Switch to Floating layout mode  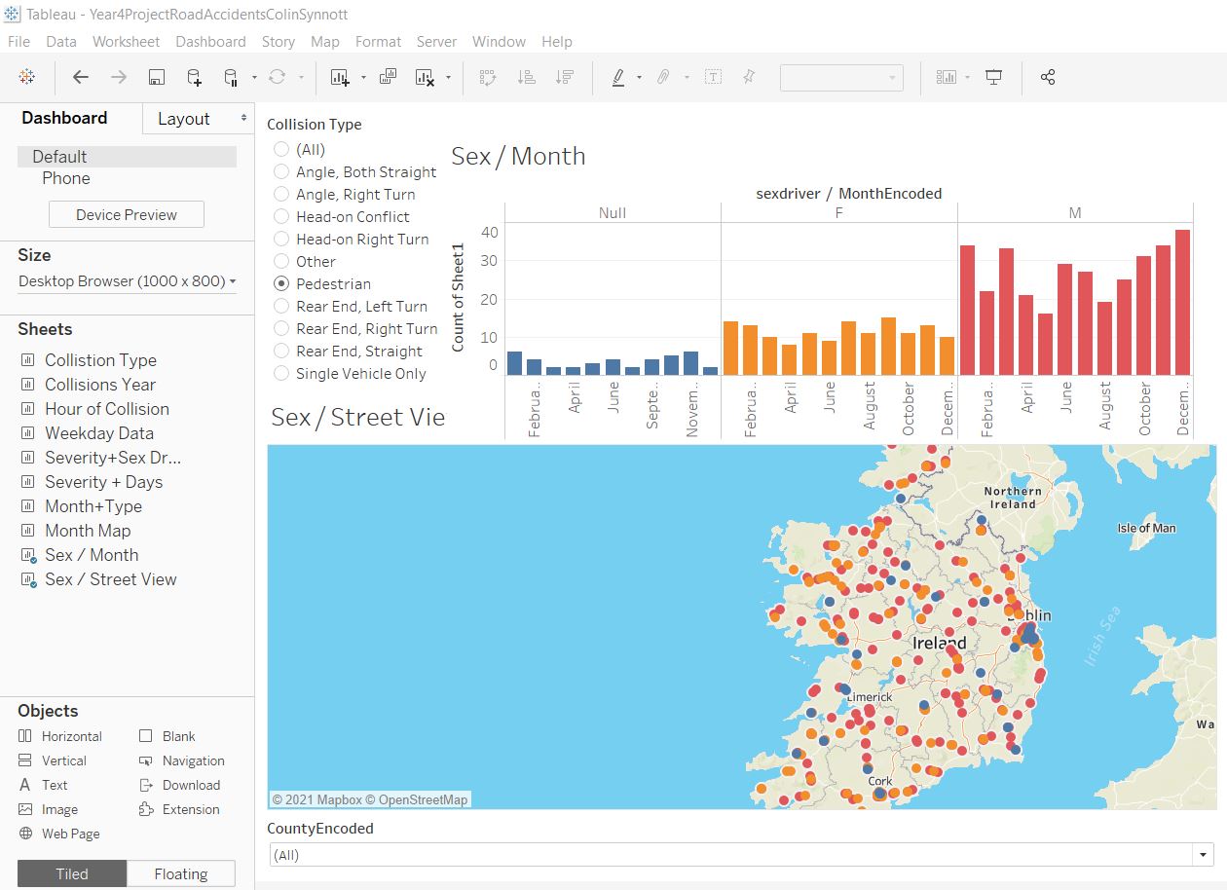click(x=181, y=874)
